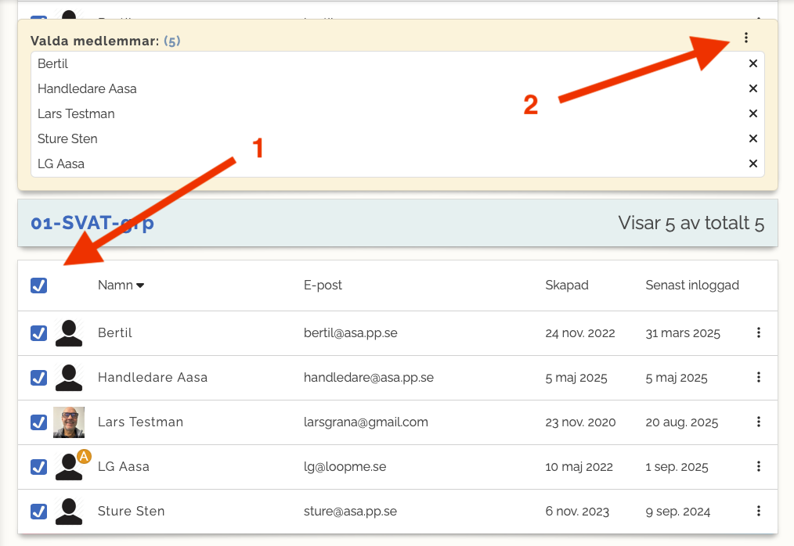This screenshot has height=546, width=794.
Task: Remove LG Aasa from selected members
Action: point(752,164)
